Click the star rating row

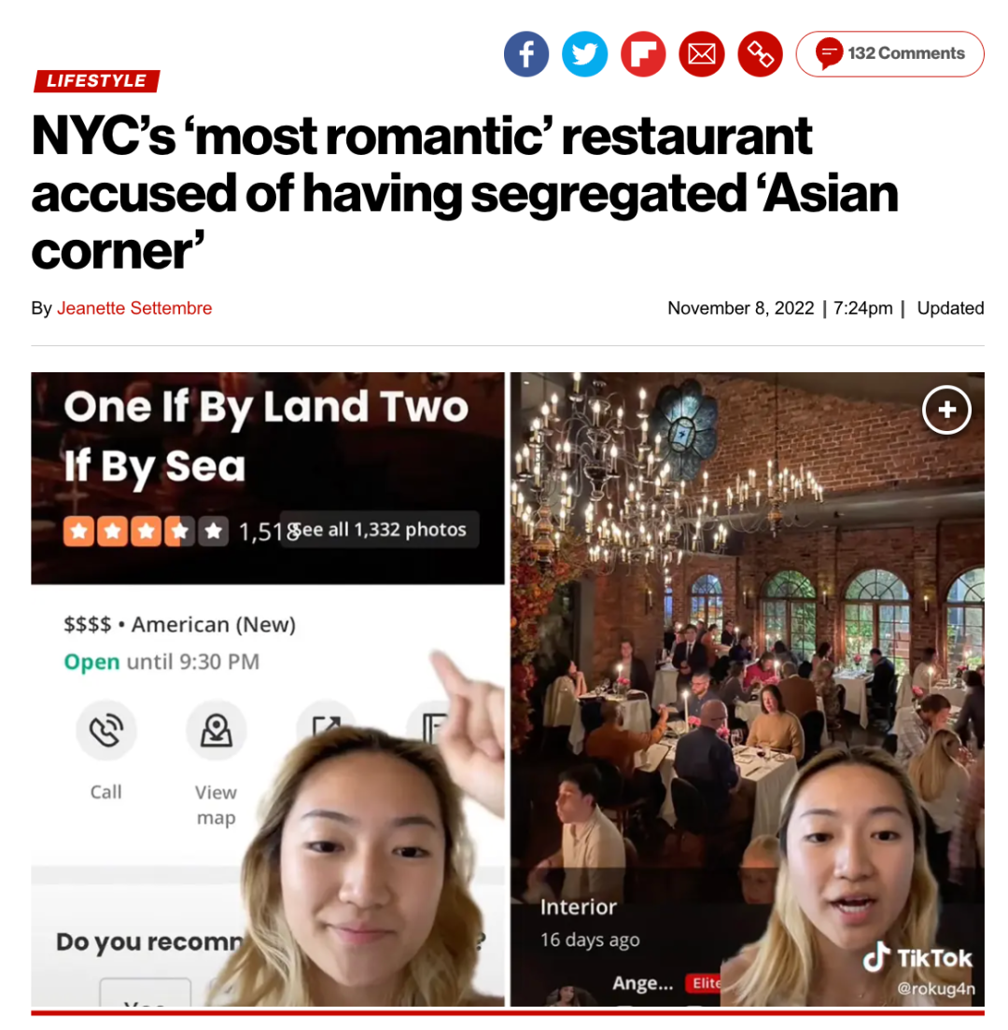click(x=146, y=531)
